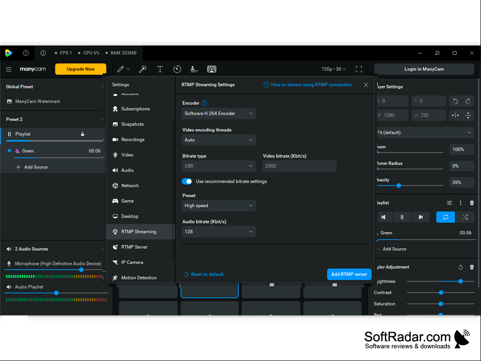Open the Audio bitrate dropdown
The image size is (481, 361).
click(x=219, y=232)
